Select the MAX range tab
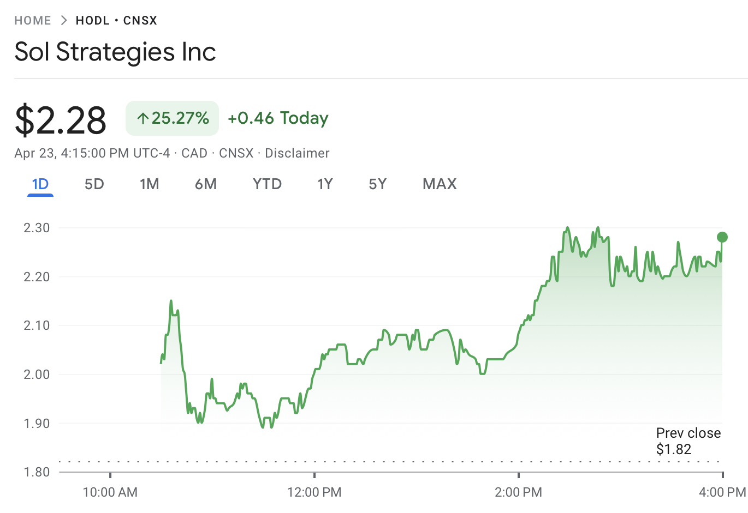 (x=440, y=184)
